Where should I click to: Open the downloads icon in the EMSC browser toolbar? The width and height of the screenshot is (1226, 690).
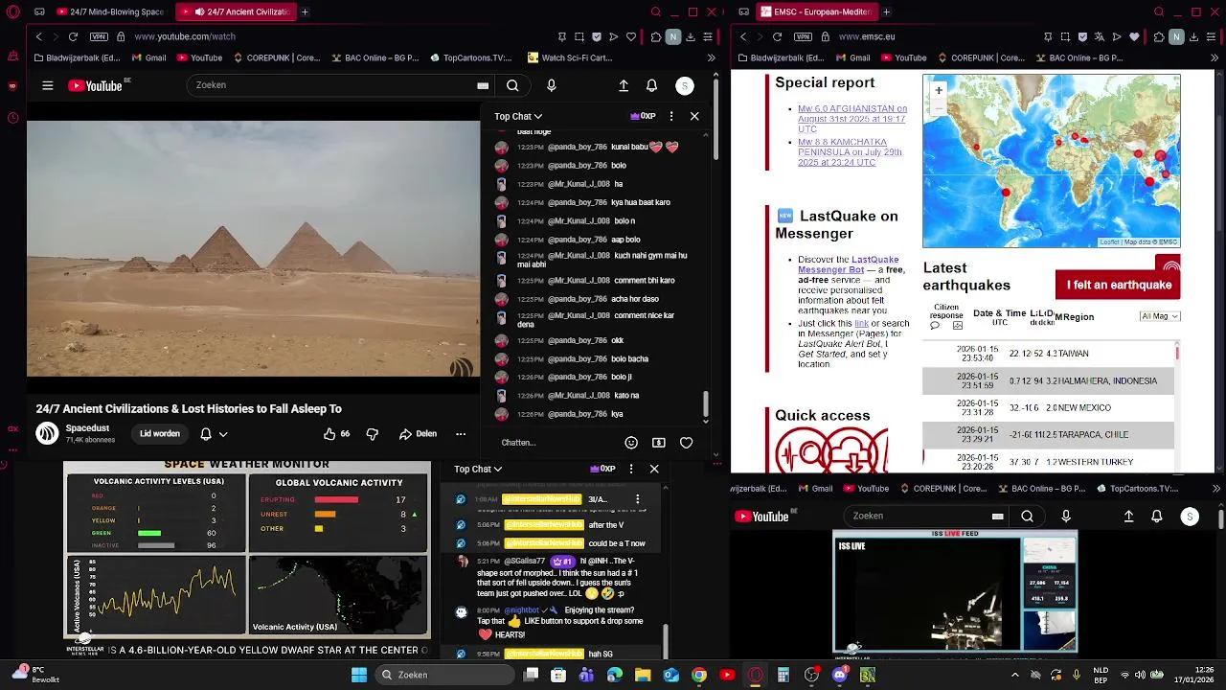pos(1193,36)
